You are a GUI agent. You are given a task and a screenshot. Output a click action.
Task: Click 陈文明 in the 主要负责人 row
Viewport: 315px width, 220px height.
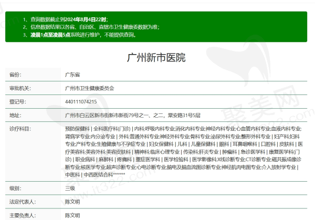(x=72, y=216)
